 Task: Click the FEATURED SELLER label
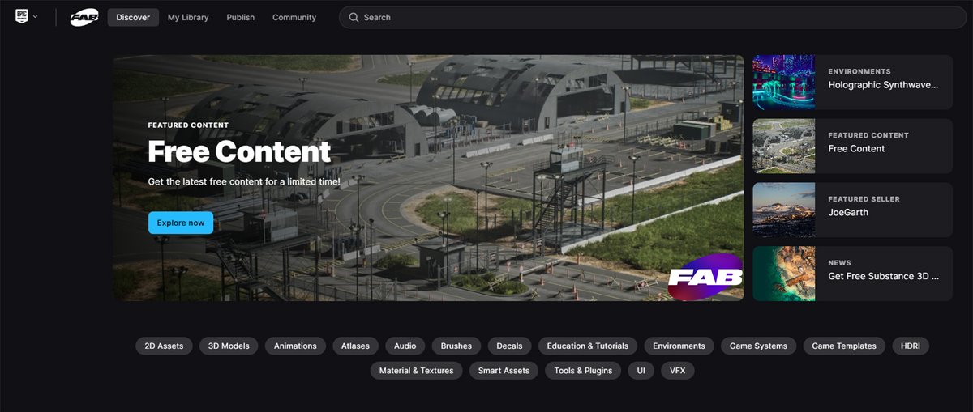click(x=864, y=199)
